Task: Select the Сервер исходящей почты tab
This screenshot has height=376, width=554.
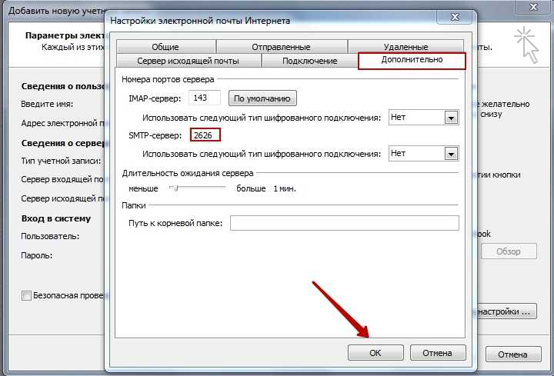Action: click(188, 61)
